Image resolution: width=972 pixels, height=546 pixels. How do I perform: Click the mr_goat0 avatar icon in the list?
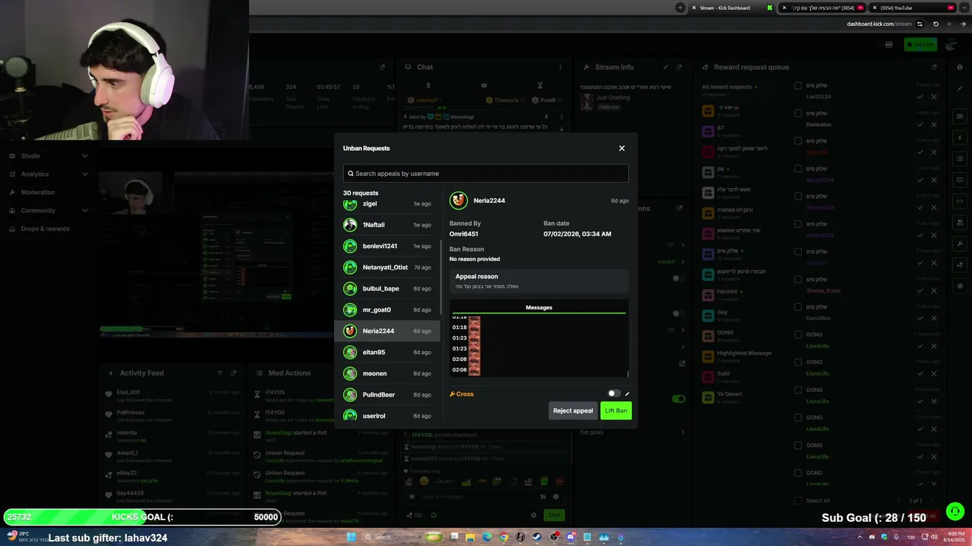tap(350, 310)
